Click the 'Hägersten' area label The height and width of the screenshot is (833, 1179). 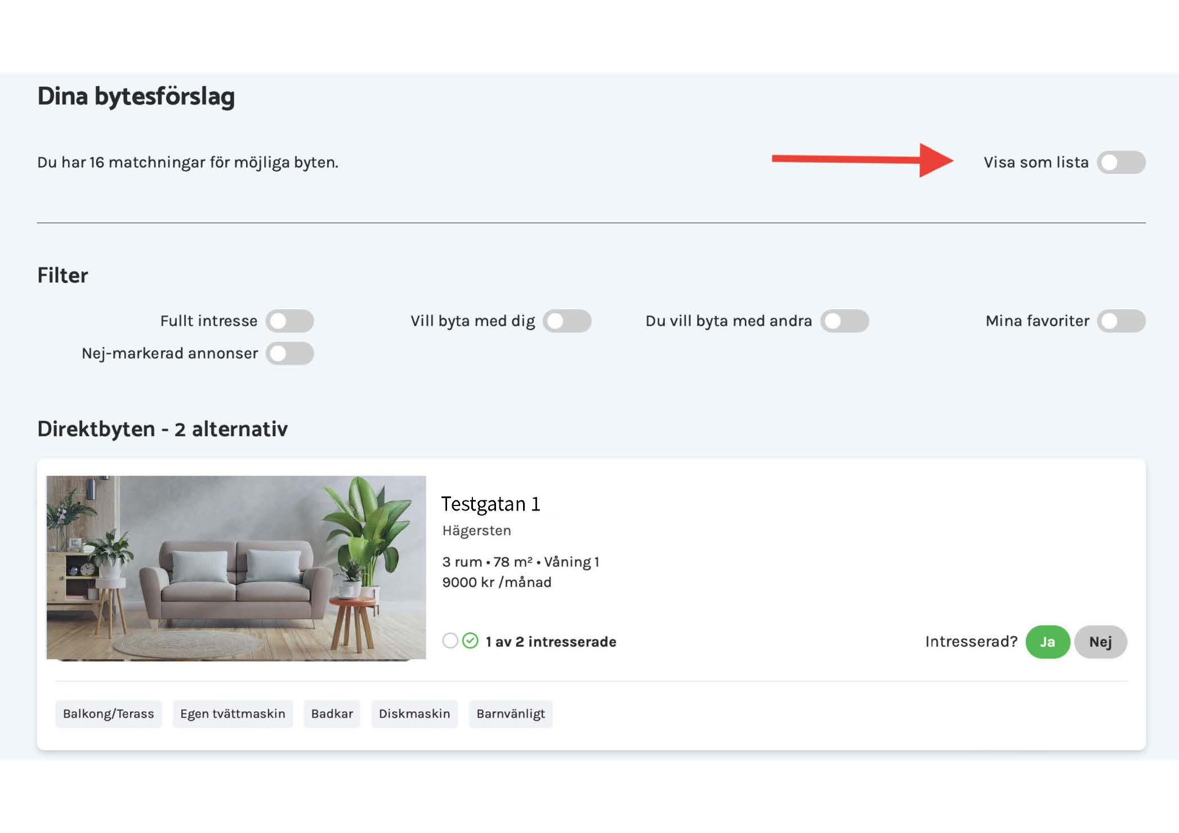(476, 531)
